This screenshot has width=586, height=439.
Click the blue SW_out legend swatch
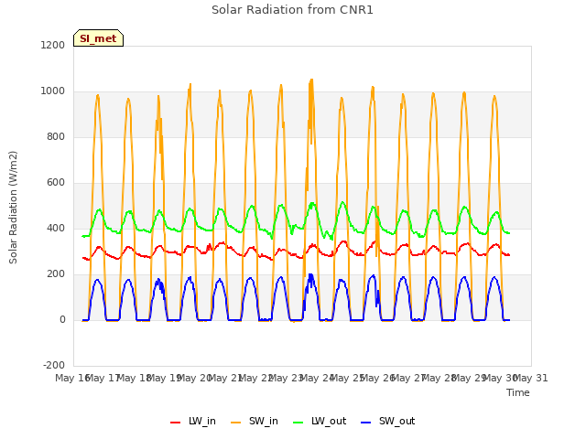[x=366, y=423]
